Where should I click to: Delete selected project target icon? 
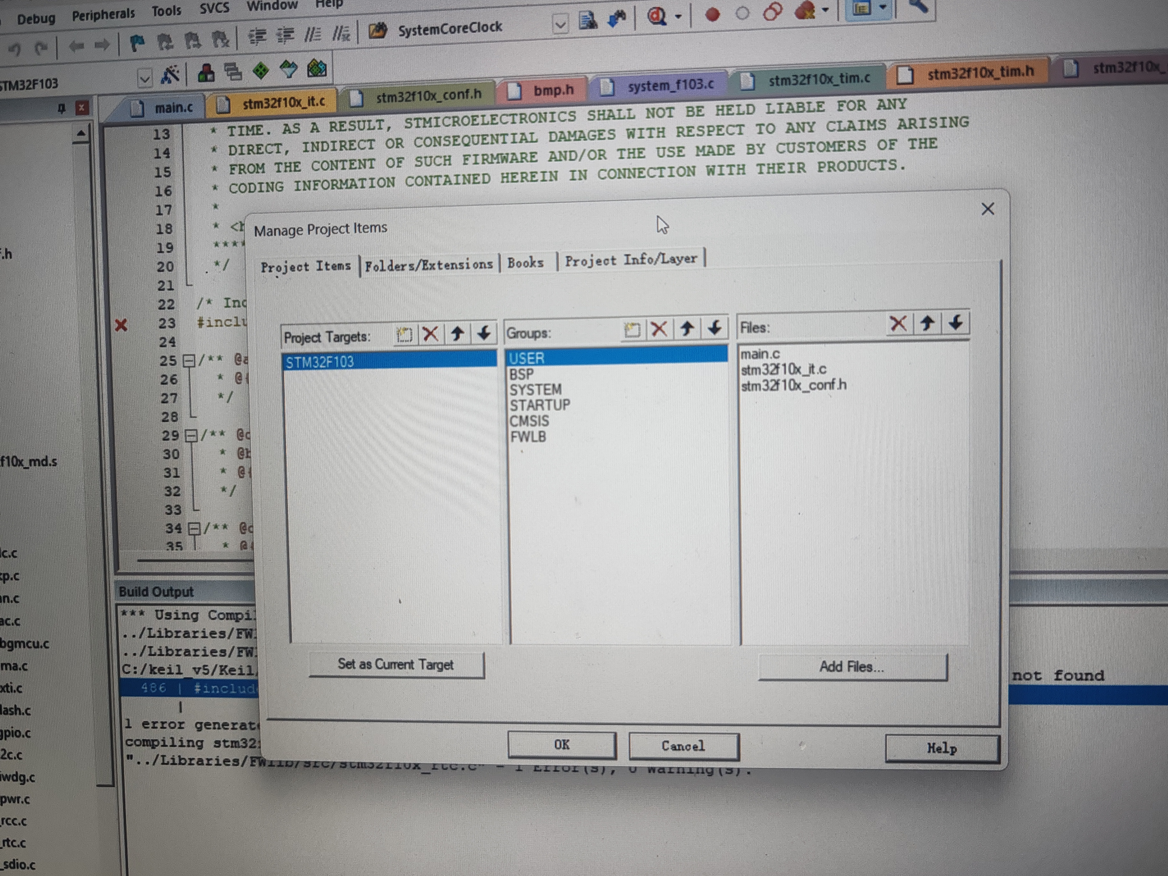point(431,334)
